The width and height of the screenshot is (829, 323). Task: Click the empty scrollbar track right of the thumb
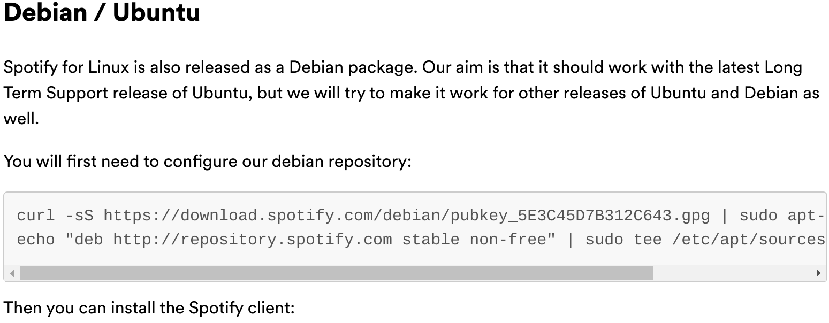(732, 274)
